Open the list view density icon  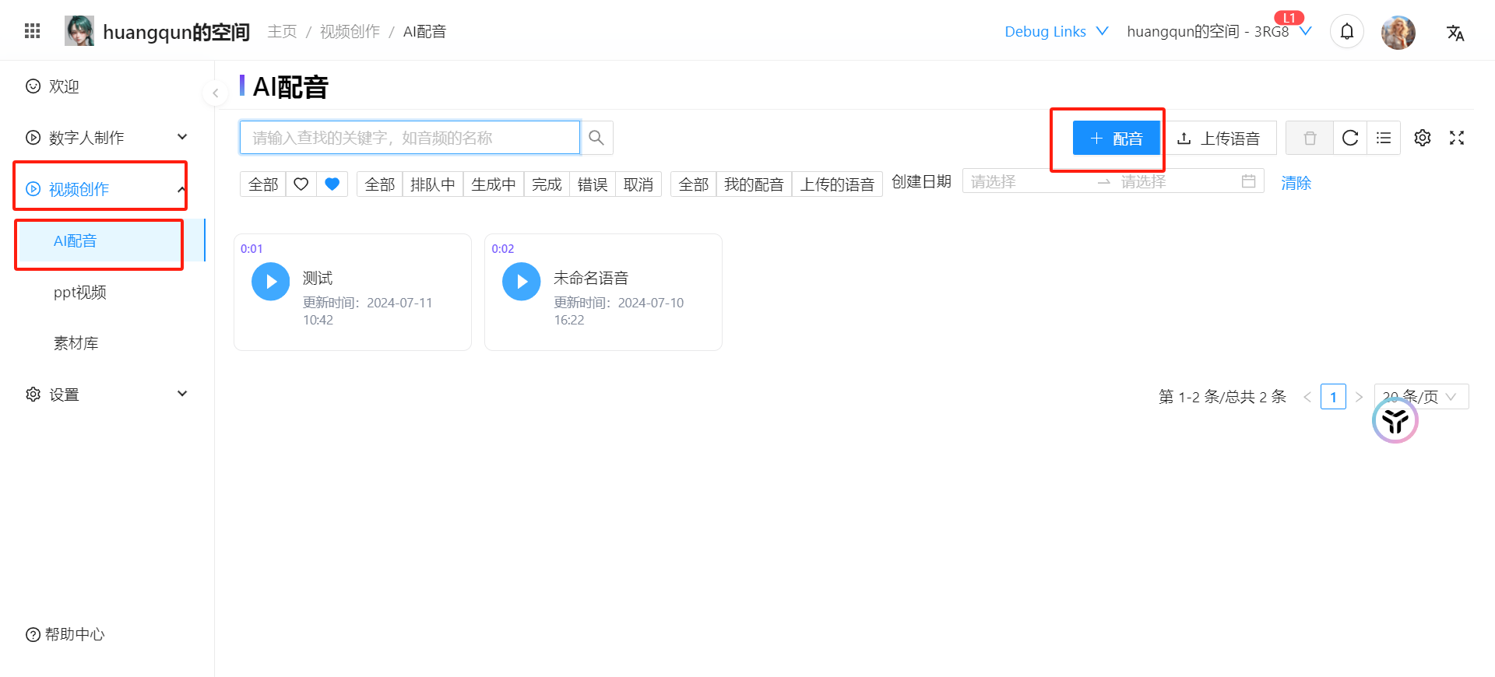[1384, 138]
